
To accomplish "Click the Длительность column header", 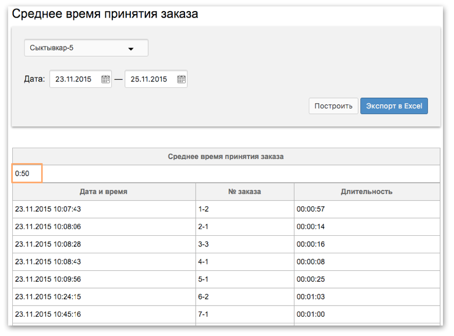I will coord(367,192).
